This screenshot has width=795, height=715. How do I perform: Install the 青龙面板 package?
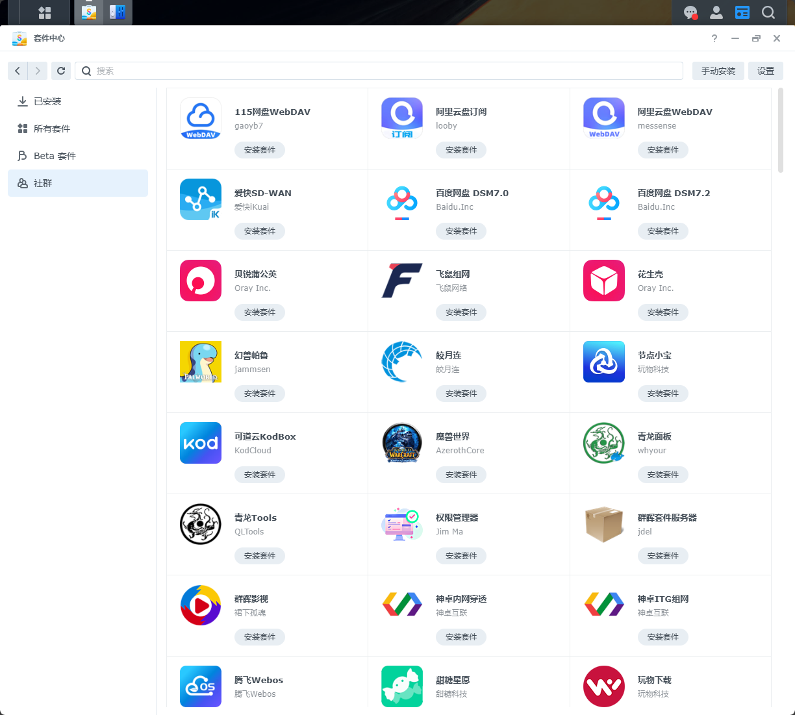tap(663, 475)
